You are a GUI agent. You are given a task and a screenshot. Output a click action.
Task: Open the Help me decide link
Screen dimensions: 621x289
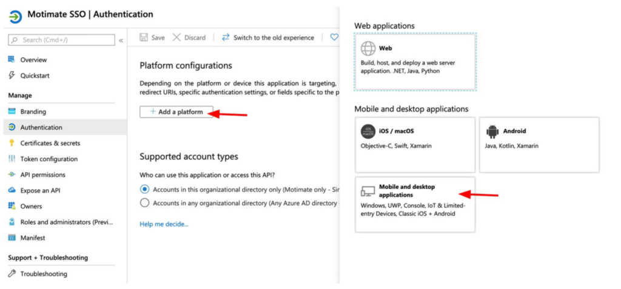[x=164, y=224]
